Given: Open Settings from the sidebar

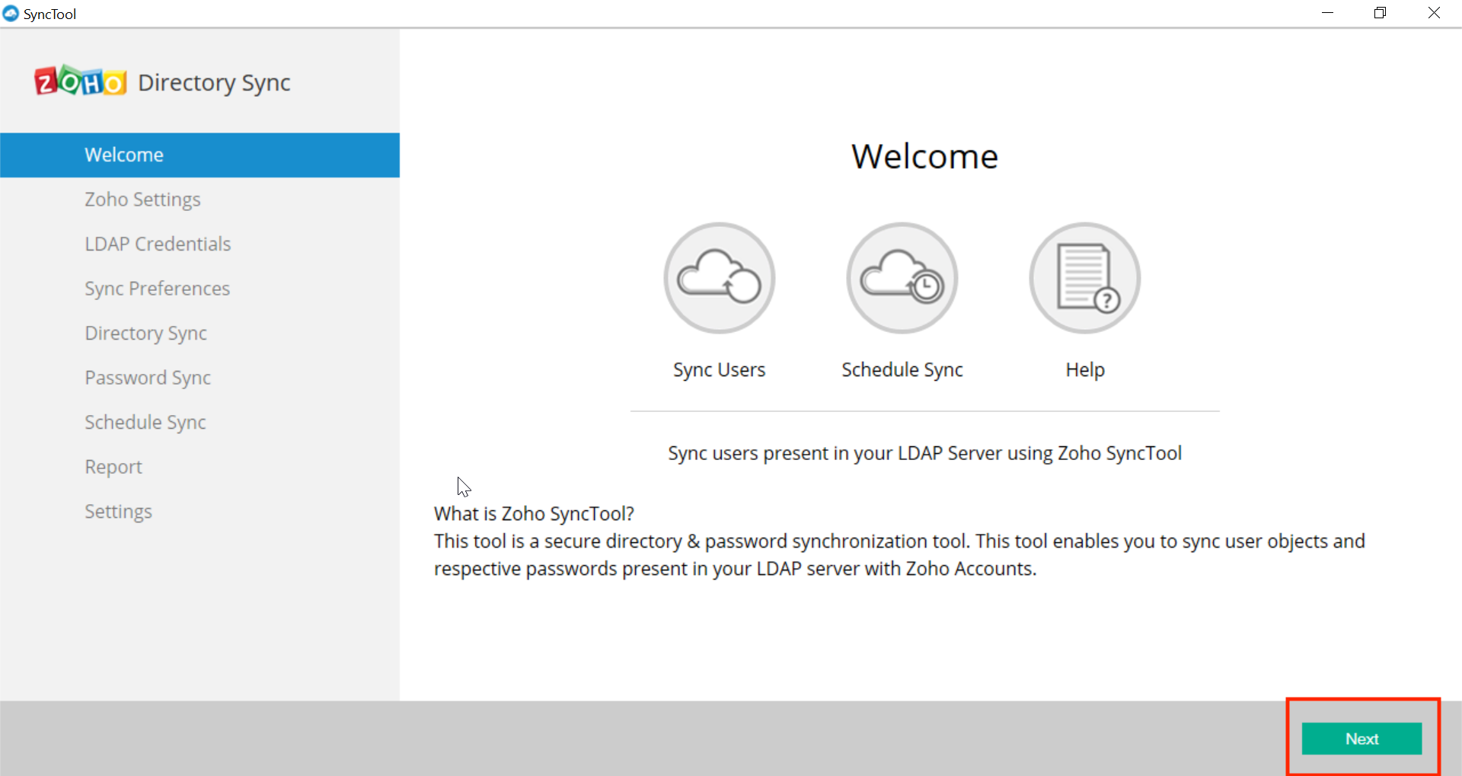Looking at the screenshot, I should coord(118,511).
